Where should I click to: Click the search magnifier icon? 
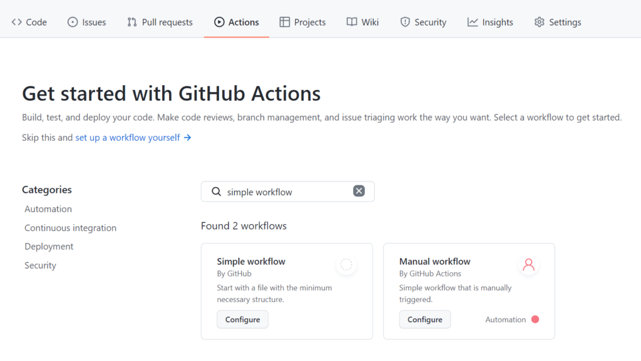click(217, 192)
